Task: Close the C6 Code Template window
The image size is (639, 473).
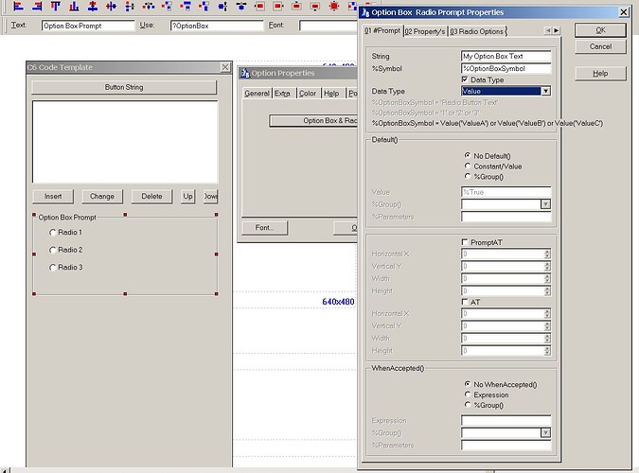Action: coord(225,67)
